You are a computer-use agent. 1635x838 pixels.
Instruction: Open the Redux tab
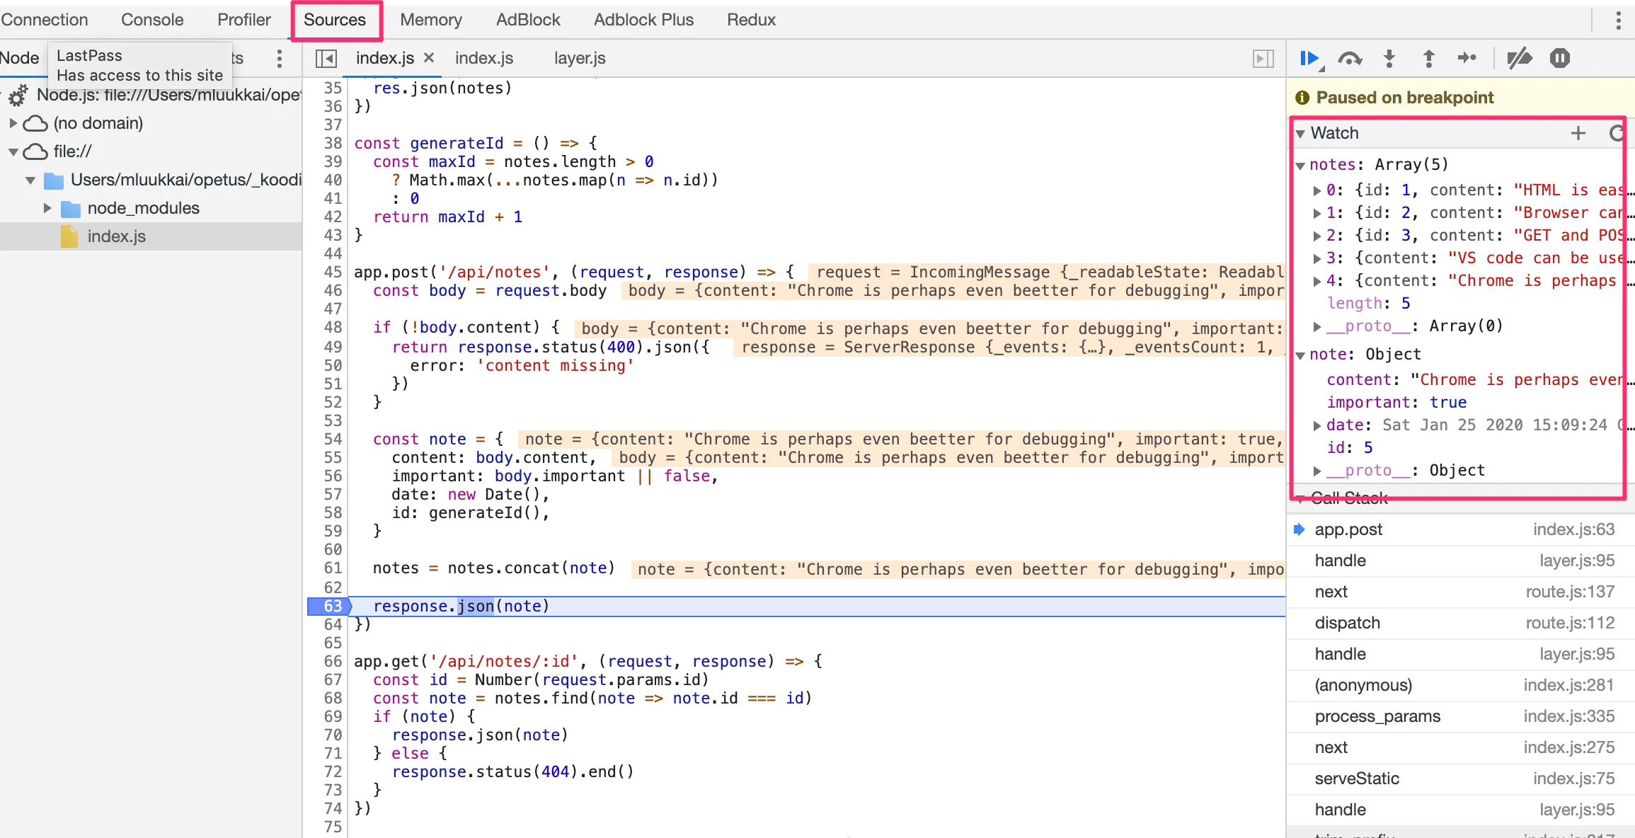[751, 20]
